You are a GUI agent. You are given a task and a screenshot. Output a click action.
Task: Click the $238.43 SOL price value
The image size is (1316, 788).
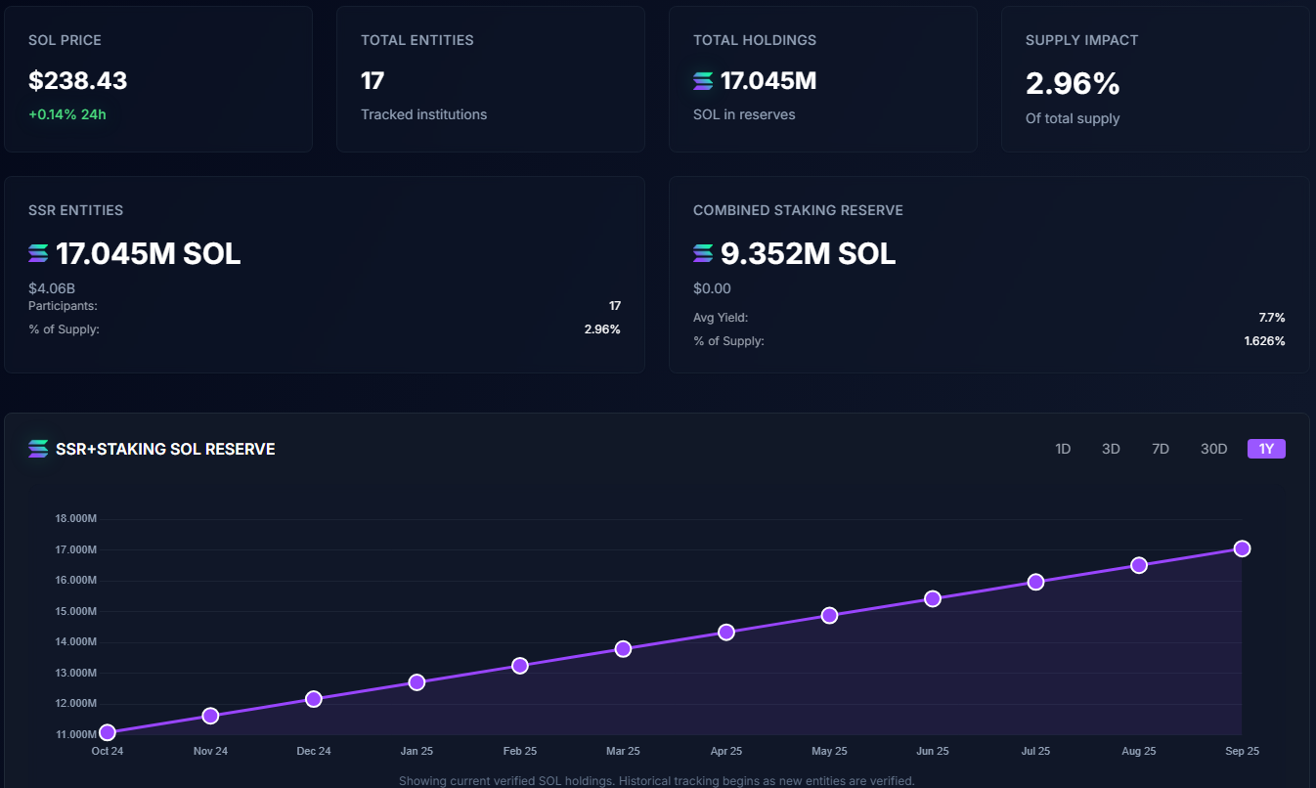(78, 80)
